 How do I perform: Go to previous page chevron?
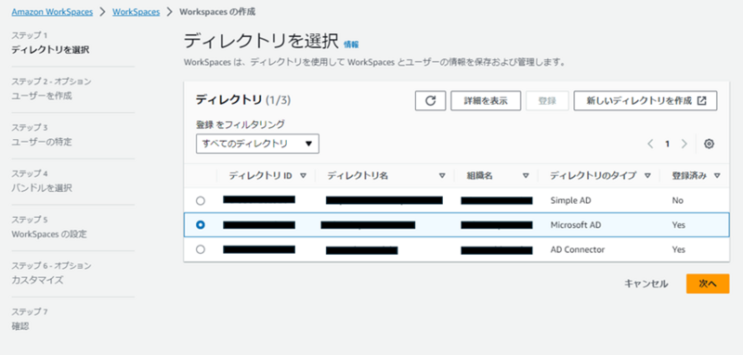(651, 145)
